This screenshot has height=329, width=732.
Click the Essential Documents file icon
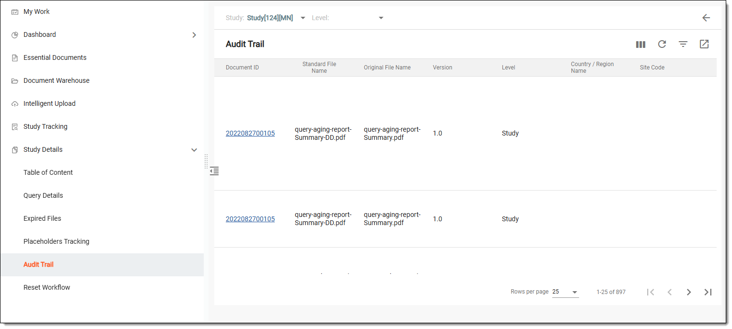[14, 58]
